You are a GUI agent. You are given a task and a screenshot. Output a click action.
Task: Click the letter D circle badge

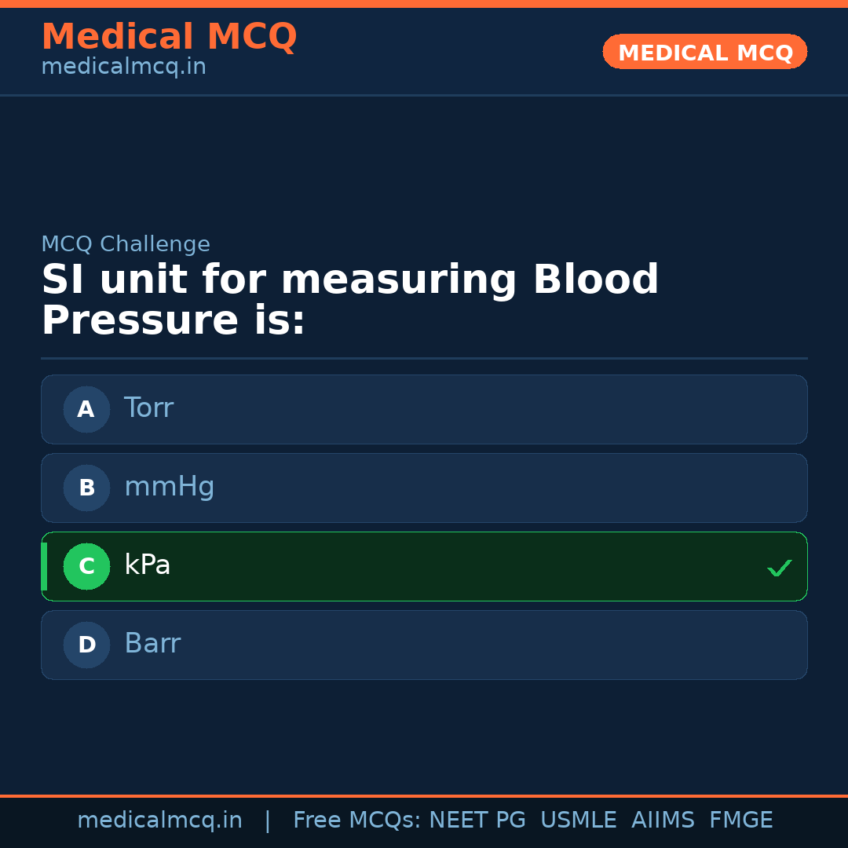click(86, 645)
